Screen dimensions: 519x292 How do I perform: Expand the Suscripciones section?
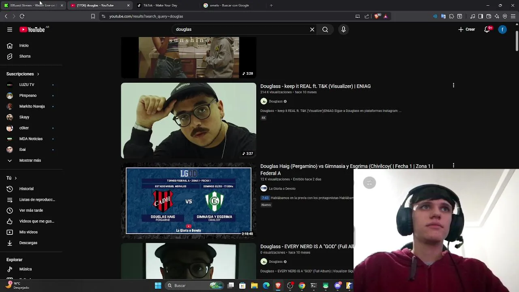pos(23,74)
